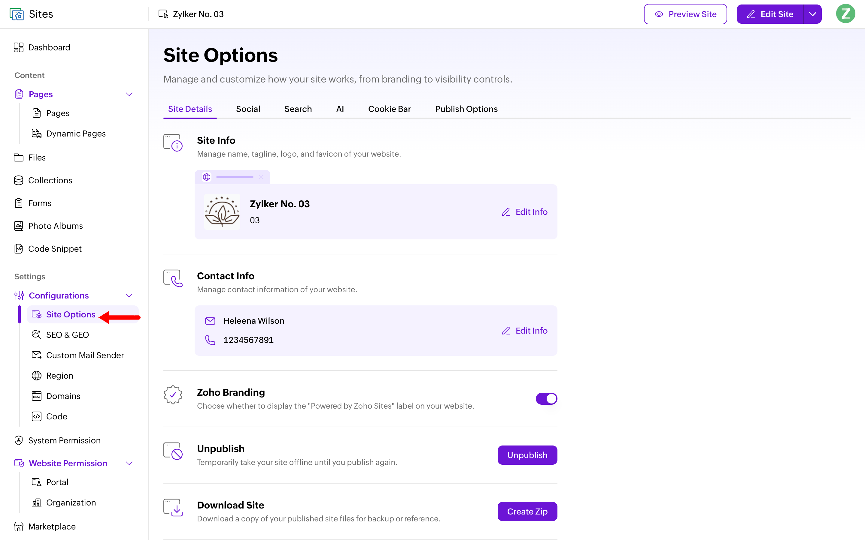Open Collections database icon

point(19,180)
